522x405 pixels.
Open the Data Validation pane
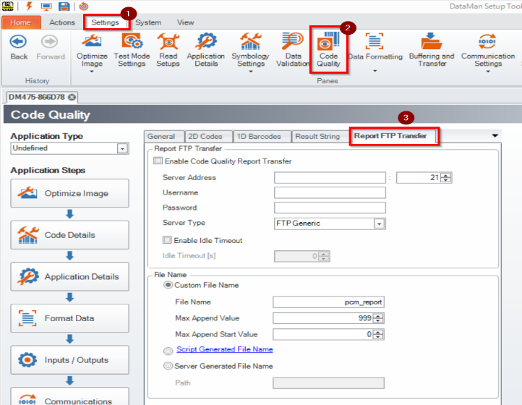293,50
